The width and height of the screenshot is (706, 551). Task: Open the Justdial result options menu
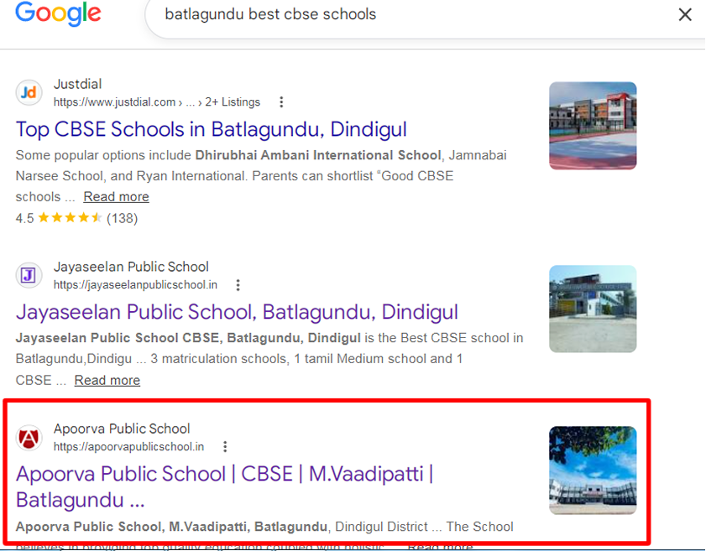[x=281, y=102]
